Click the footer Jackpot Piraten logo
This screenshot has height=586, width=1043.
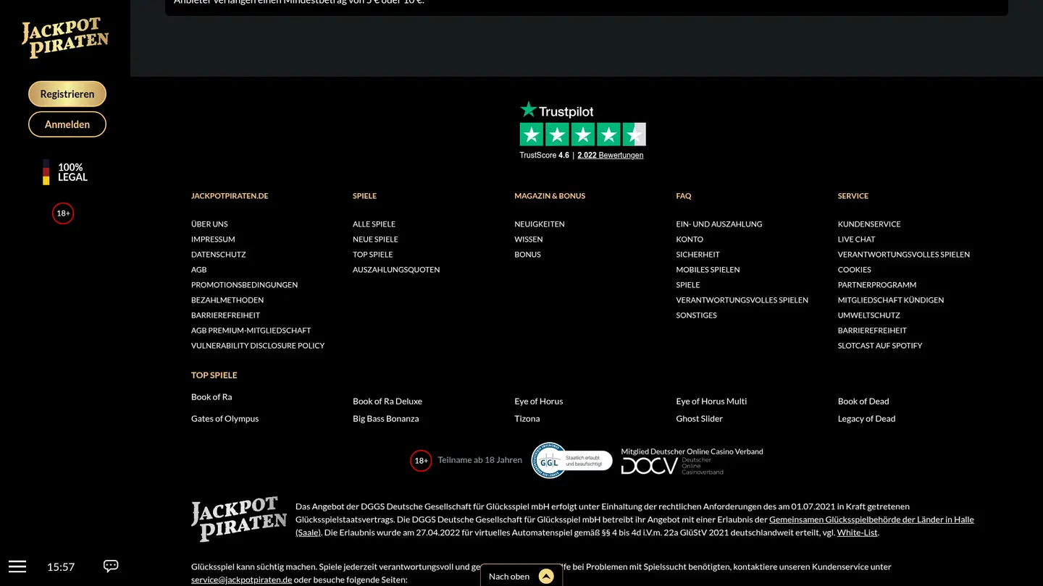point(239,519)
